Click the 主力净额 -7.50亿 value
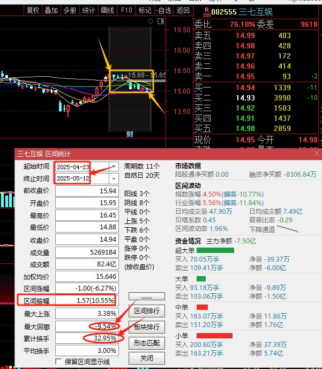Image resolution: width=322 pixels, height=369 pixels. (246, 241)
